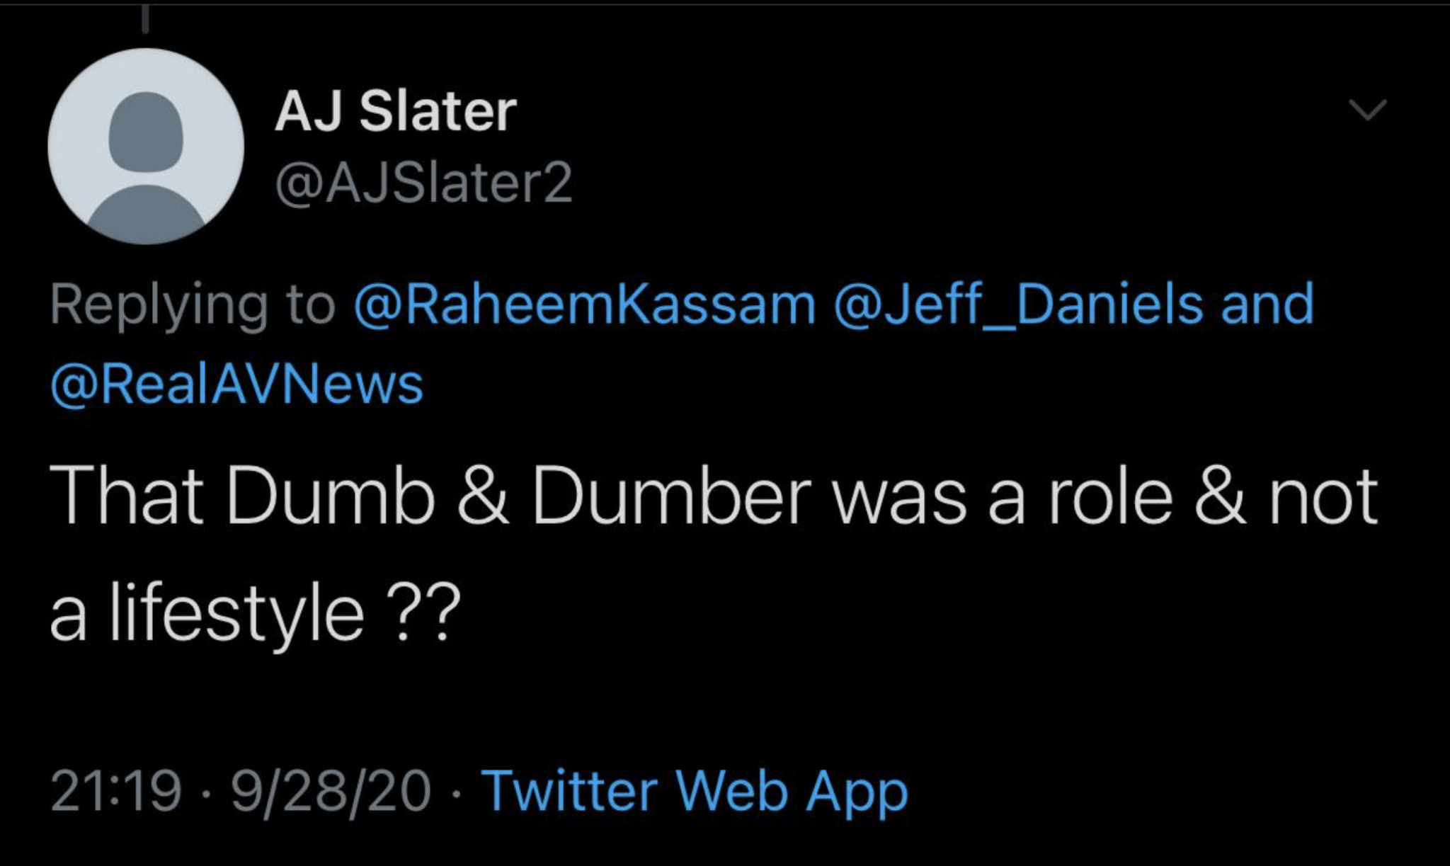
Task: Open the @RaheemKassam profile mention
Action: pyautogui.click(x=585, y=304)
